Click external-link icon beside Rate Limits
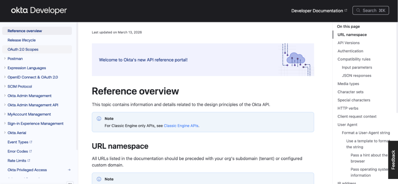The width and height of the screenshot is (398, 184). point(29,160)
